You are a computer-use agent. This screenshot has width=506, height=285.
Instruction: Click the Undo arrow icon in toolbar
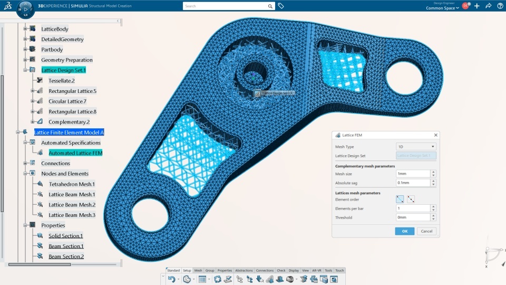[x=172, y=279]
